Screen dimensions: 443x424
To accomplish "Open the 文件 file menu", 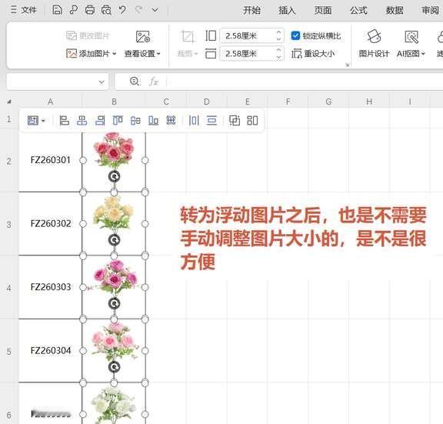I will 24,10.
